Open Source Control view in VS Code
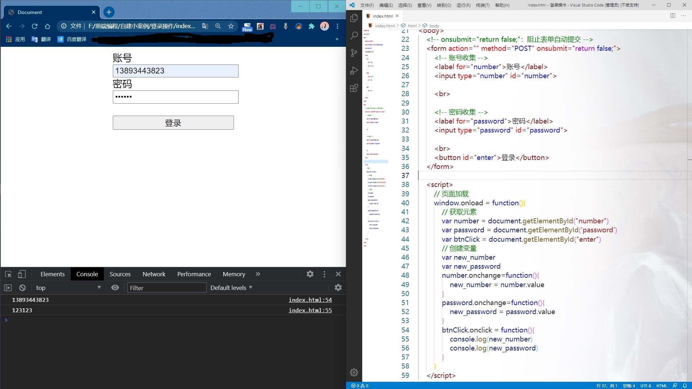 pos(354,53)
